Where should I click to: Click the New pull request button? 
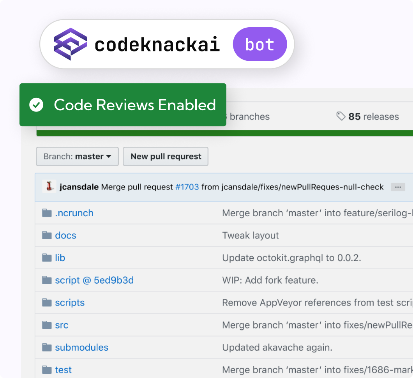[166, 157]
